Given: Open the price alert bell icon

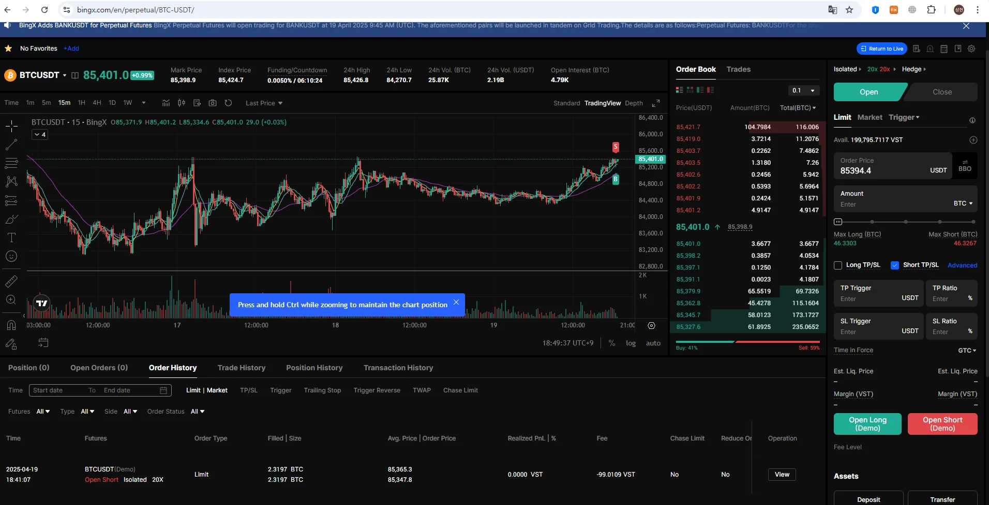Looking at the screenshot, I should point(930,49).
